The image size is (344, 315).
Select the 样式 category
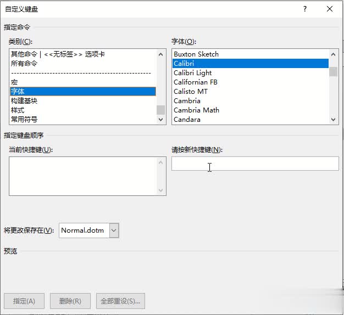(x=83, y=110)
